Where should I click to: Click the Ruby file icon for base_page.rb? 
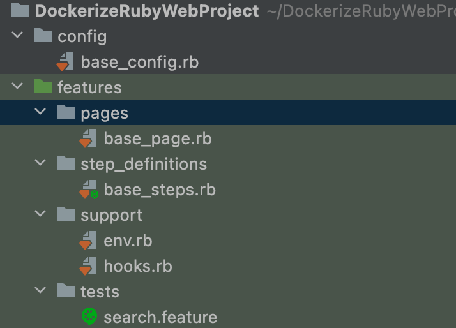click(x=87, y=138)
